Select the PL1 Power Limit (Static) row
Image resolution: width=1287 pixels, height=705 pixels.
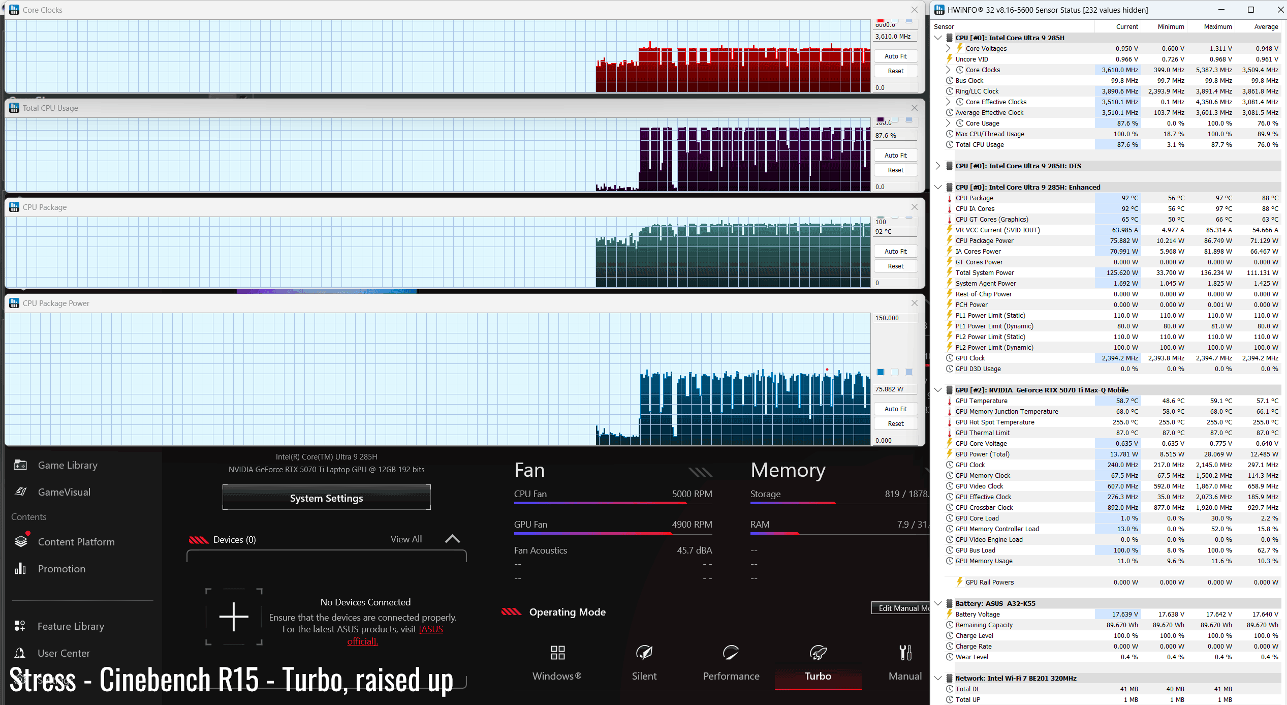click(1112, 315)
